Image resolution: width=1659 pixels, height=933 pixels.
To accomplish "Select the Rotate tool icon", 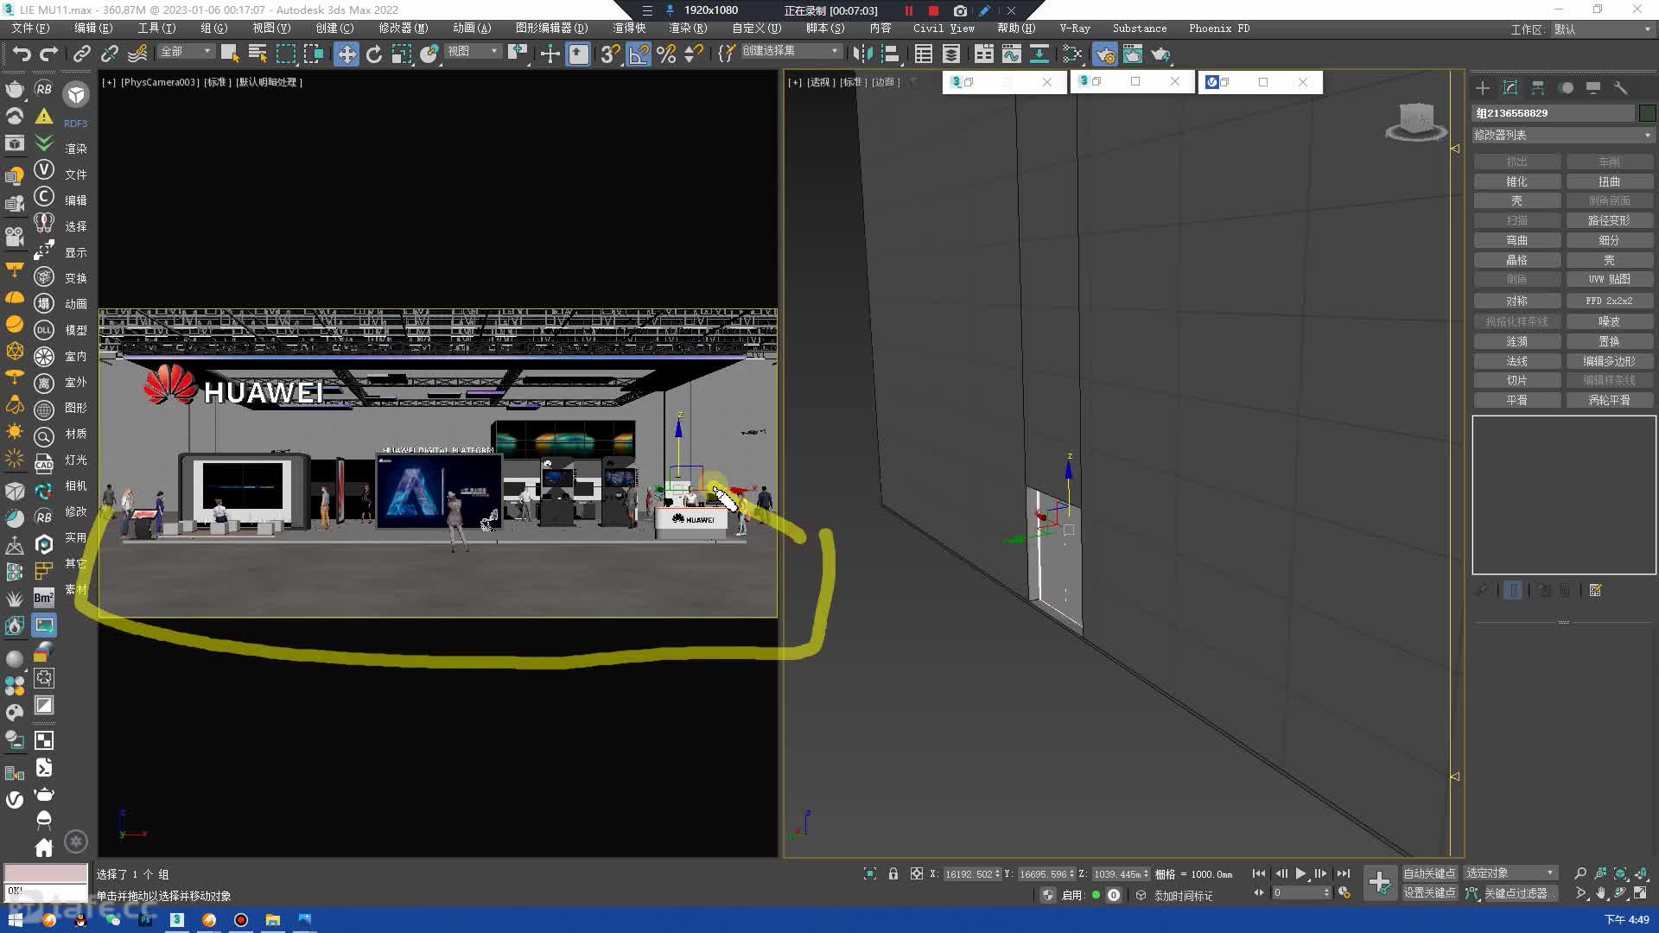I will (x=374, y=54).
